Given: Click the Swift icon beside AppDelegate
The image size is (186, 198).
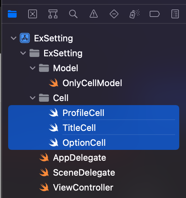Looking at the screenshot, I should (44, 157).
